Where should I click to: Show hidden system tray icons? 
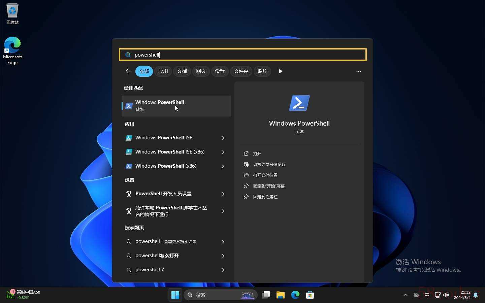tap(406, 295)
